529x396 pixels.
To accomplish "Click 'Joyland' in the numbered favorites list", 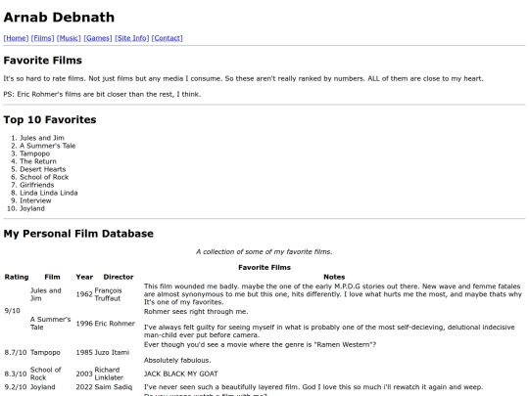I will (32, 208).
